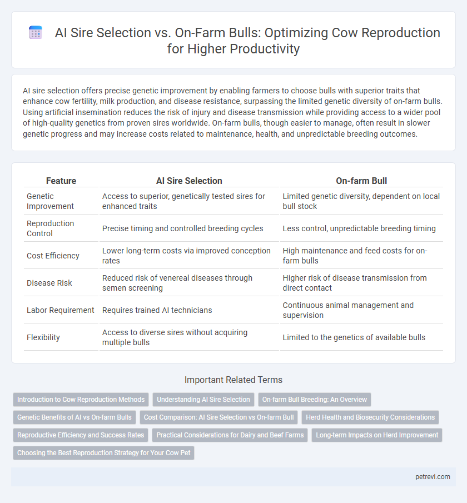Click 'Practical Considerations for Dairy and Beef Farms'

(x=230, y=435)
